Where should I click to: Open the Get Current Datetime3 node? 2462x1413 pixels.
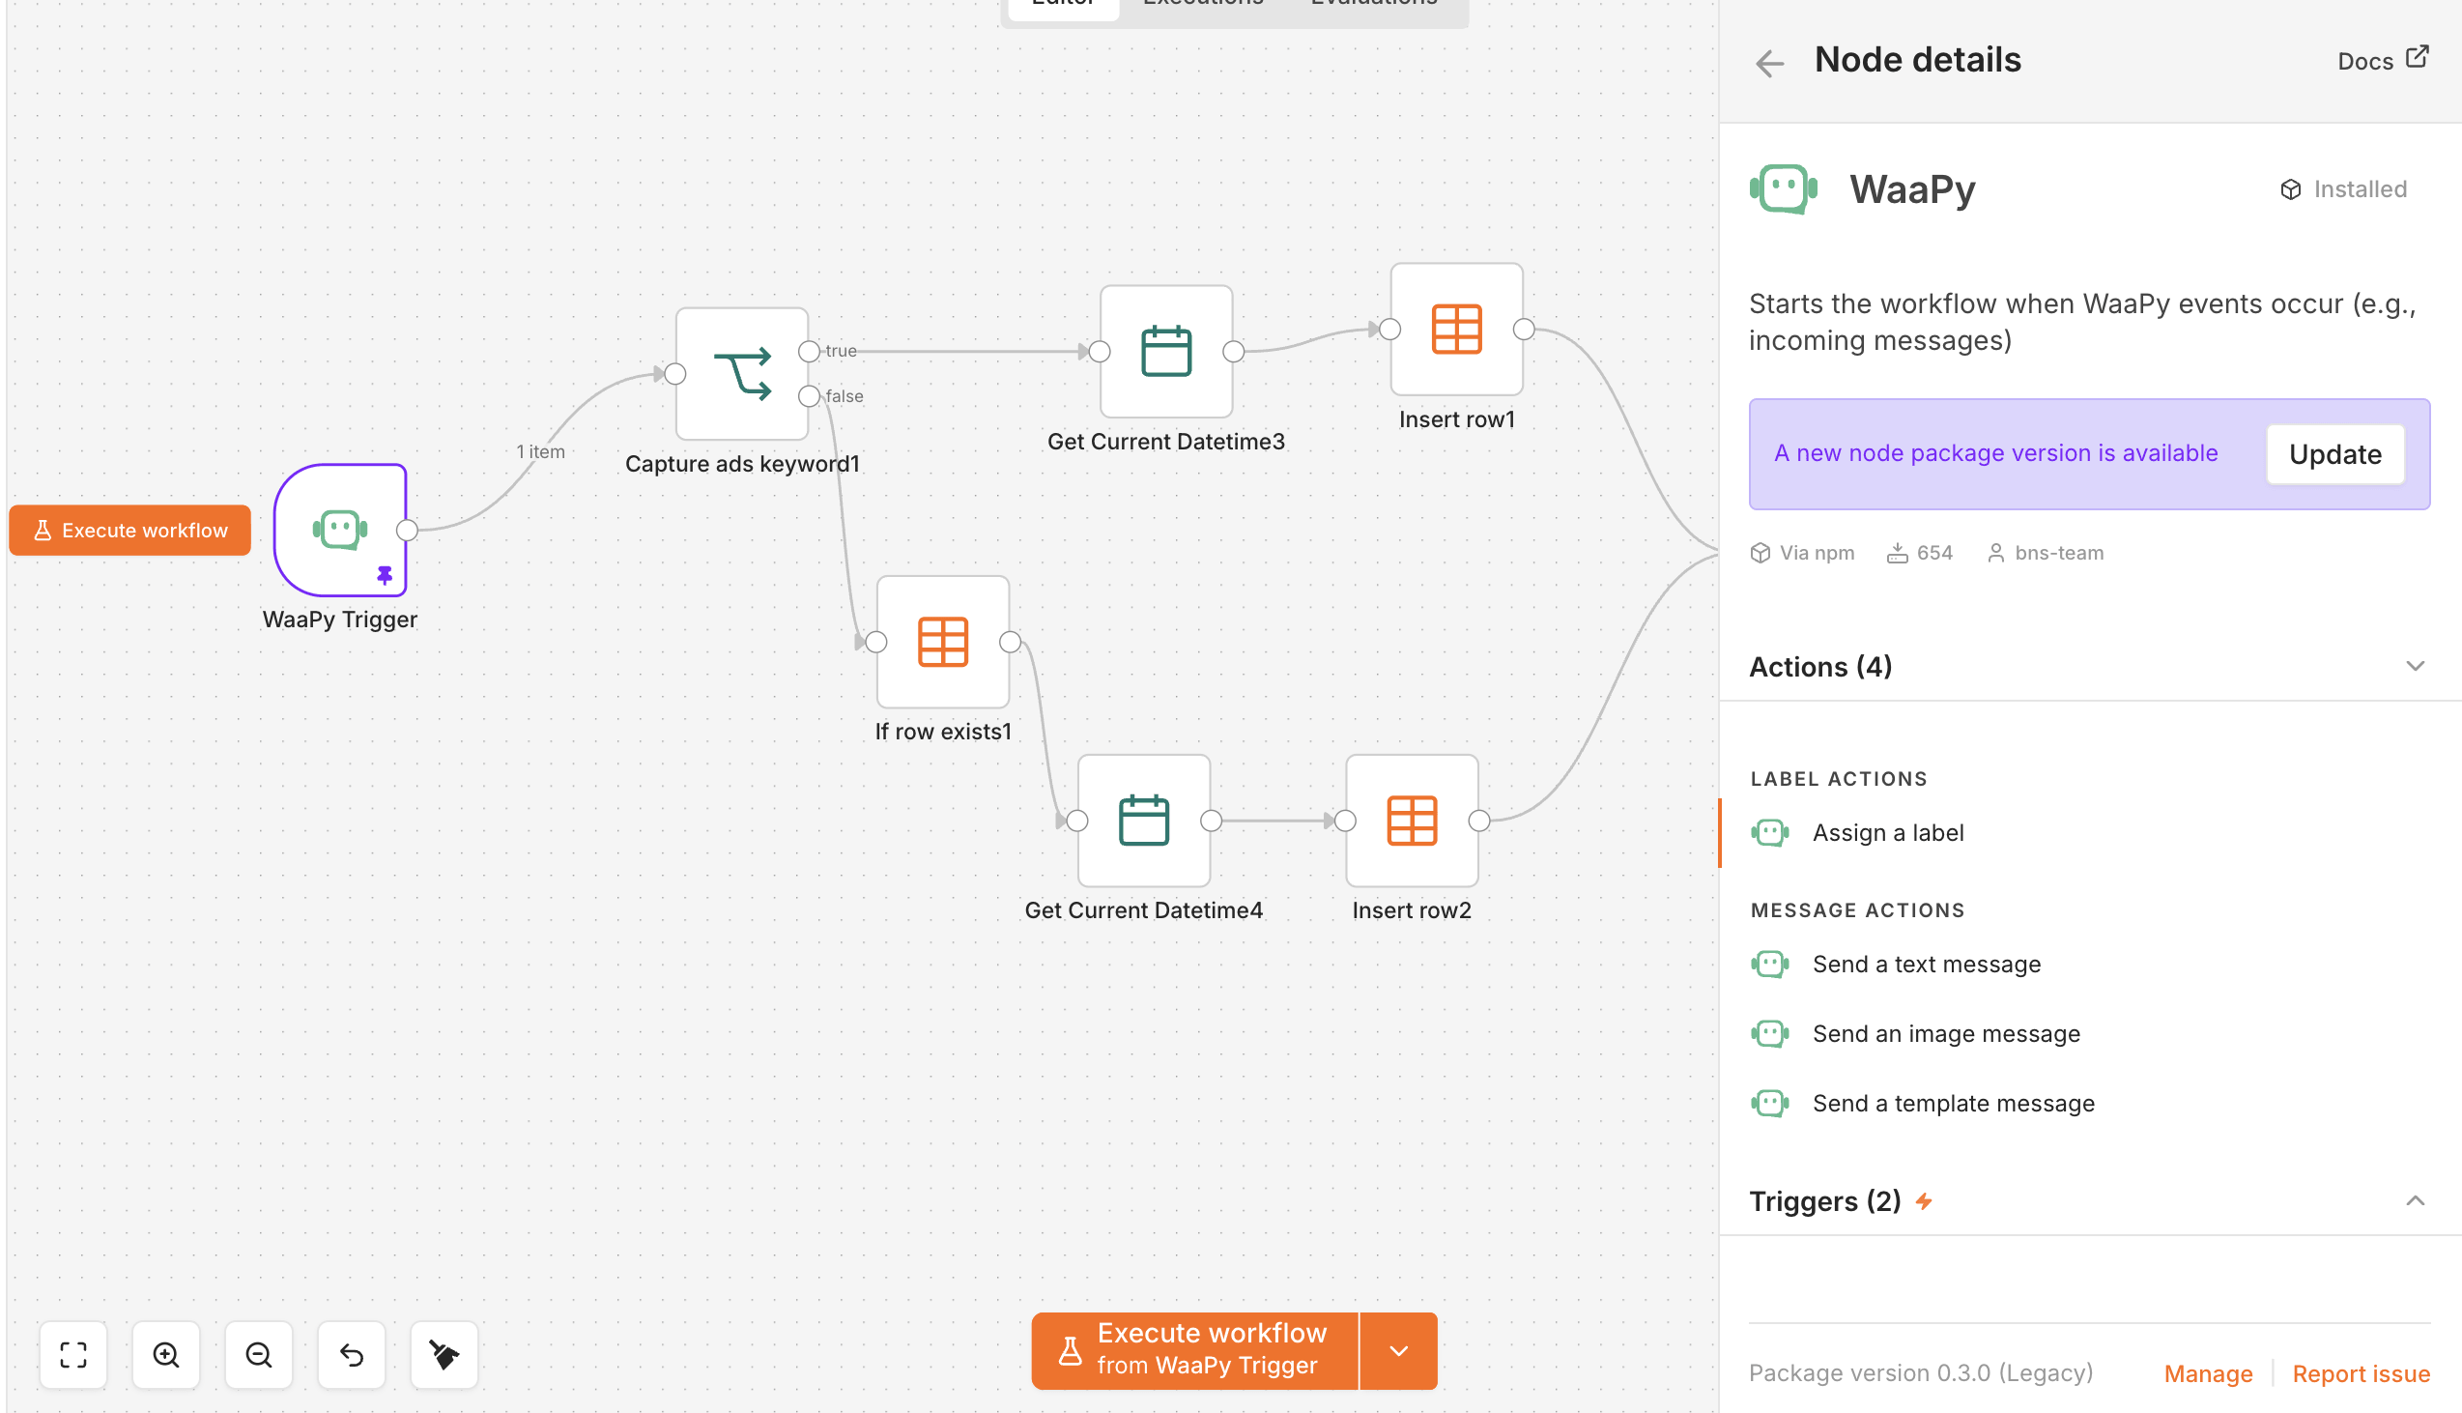[1166, 351]
